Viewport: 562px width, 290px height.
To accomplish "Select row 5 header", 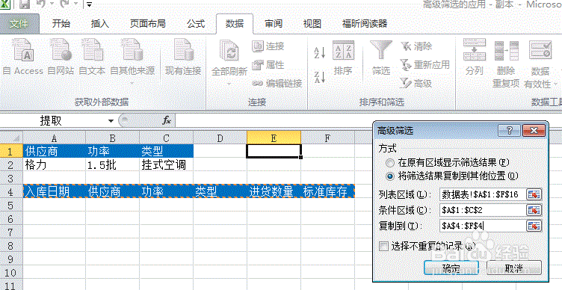I will point(11,206).
